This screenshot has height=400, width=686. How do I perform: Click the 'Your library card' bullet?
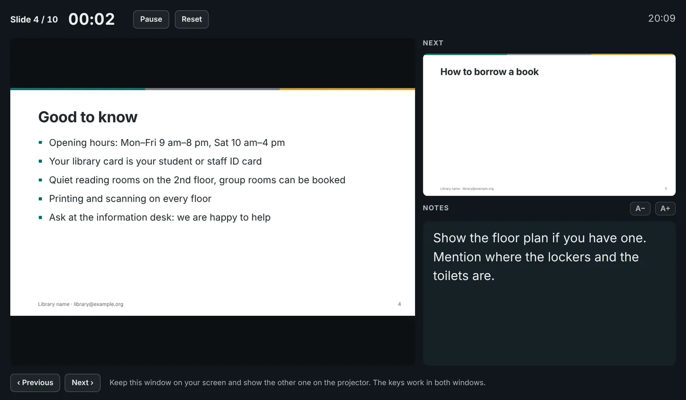tap(155, 162)
